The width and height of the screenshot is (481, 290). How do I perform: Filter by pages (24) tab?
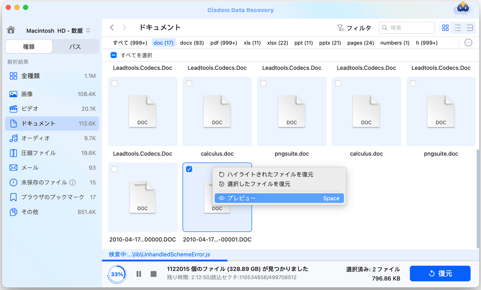click(361, 43)
